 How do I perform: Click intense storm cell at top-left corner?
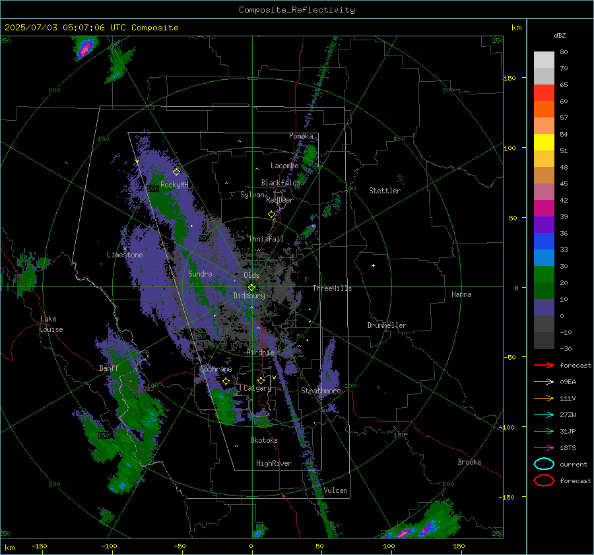pos(85,48)
